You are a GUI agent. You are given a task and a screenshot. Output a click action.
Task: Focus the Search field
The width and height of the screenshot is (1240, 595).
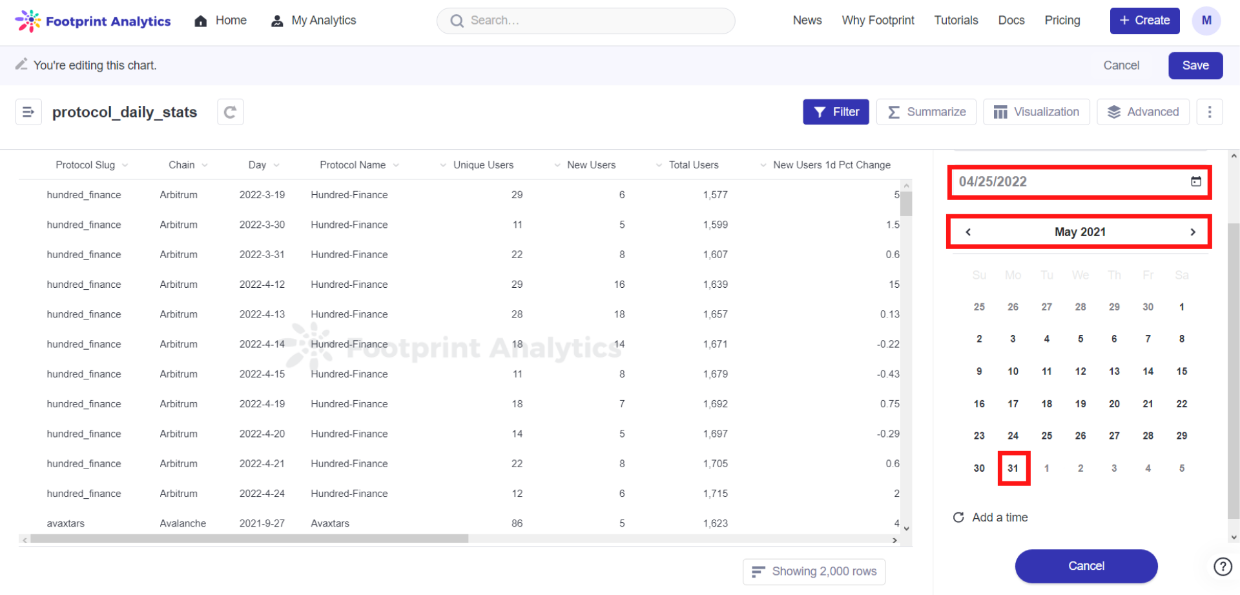point(586,21)
